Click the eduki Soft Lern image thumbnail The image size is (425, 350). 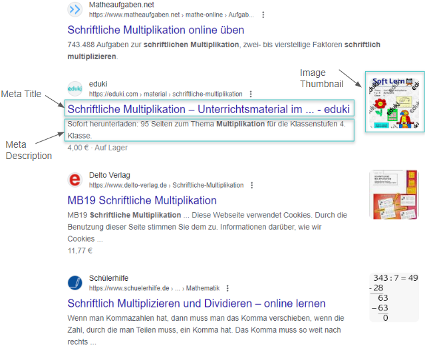tap(394, 102)
